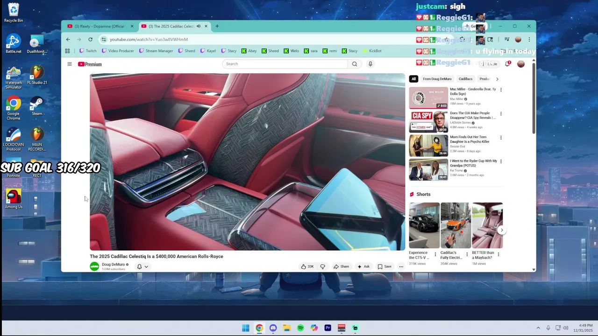
Task: Open Chrome from the taskbar
Action: point(259,328)
